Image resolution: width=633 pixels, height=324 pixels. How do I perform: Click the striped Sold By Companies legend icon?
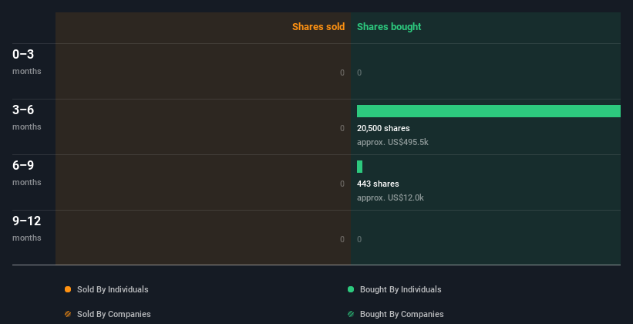pos(68,314)
